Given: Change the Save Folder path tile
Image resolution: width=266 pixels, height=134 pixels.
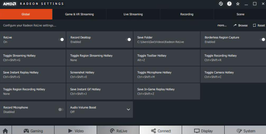Looking at the screenshot, I should tap(167, 39).
